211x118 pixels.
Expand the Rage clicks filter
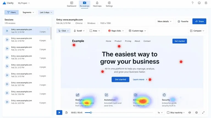click(x=116, y=31)
